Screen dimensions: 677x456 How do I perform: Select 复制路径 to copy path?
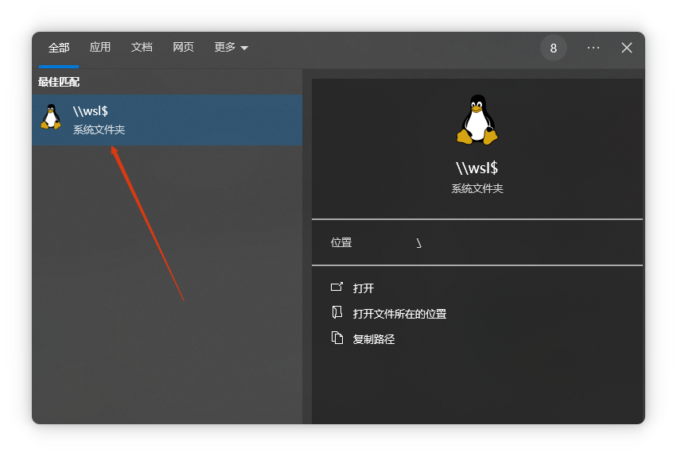[x=373, y=339]
